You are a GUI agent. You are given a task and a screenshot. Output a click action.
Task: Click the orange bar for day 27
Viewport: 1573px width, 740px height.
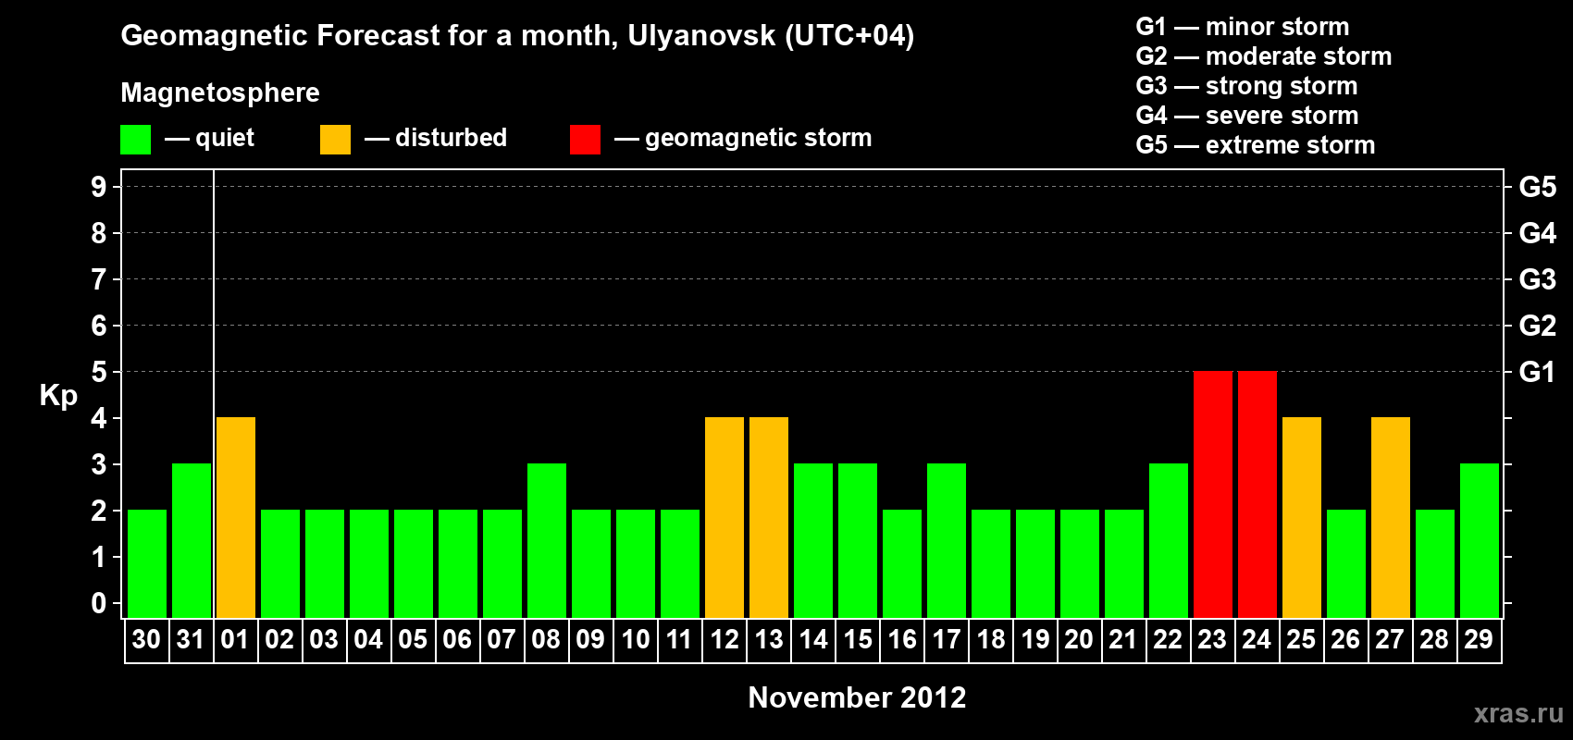click(1390, 517)
